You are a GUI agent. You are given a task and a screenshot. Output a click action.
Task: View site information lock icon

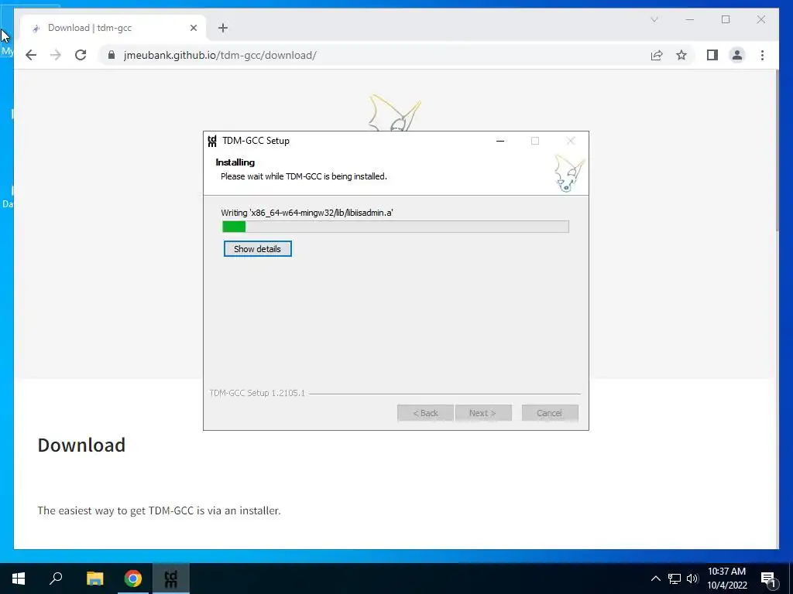(x=112, y=55)
